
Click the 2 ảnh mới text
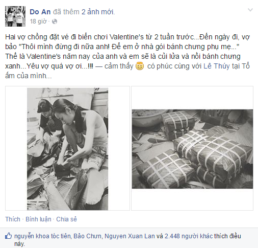(98, 12)
